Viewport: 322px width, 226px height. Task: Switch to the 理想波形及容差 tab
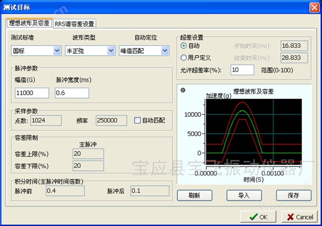(29, 23)
